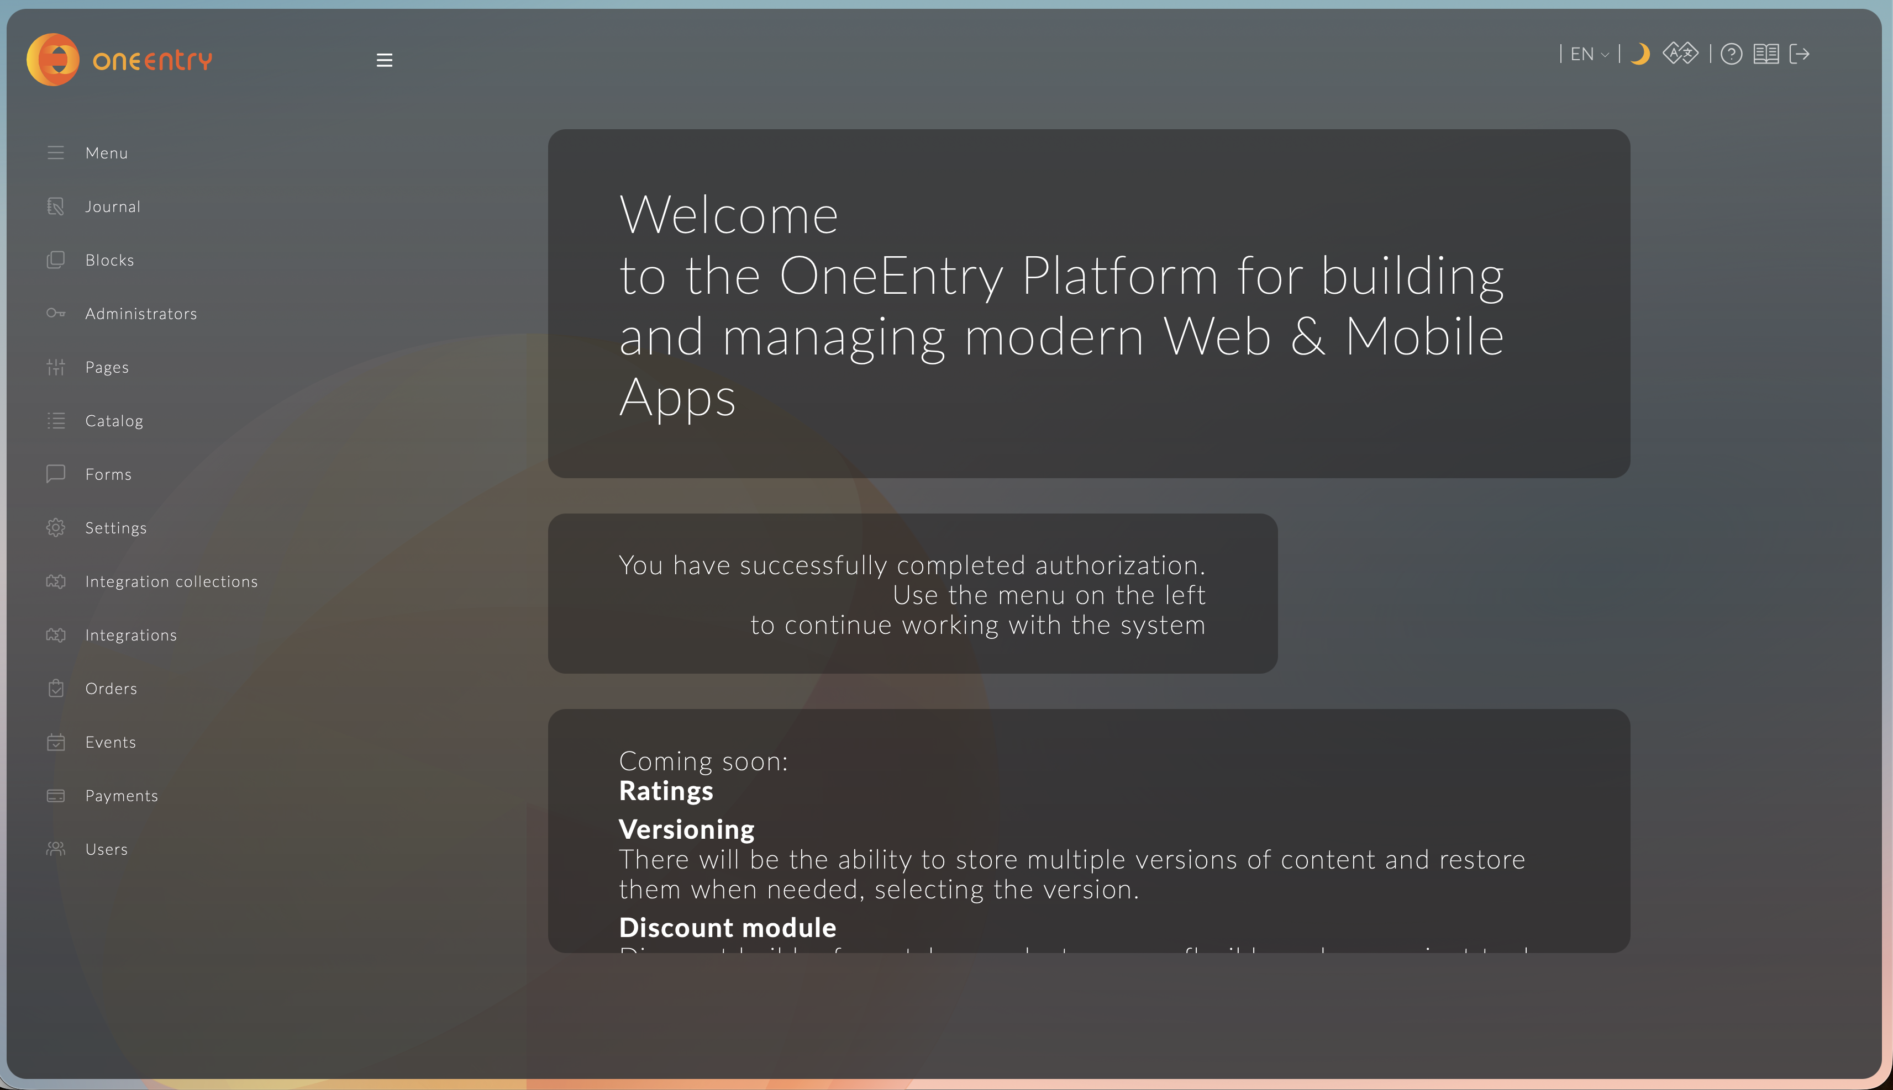Click the translation languages icon
The width and height of the screenshot is (1893, 1090).
[x=1680, y=54]
